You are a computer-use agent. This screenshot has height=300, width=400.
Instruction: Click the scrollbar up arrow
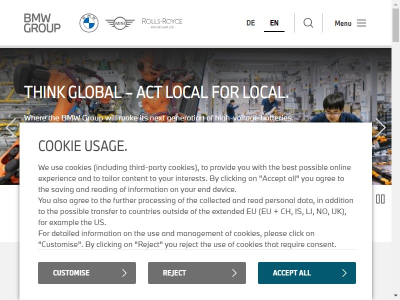coord(396,3)
